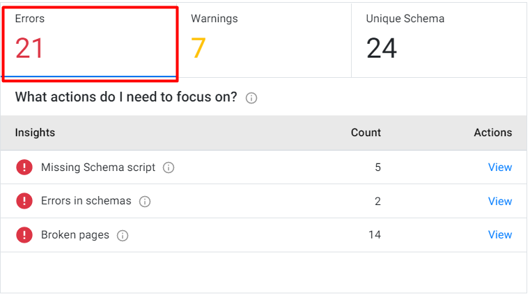Click the Count column header

(366, 133)
